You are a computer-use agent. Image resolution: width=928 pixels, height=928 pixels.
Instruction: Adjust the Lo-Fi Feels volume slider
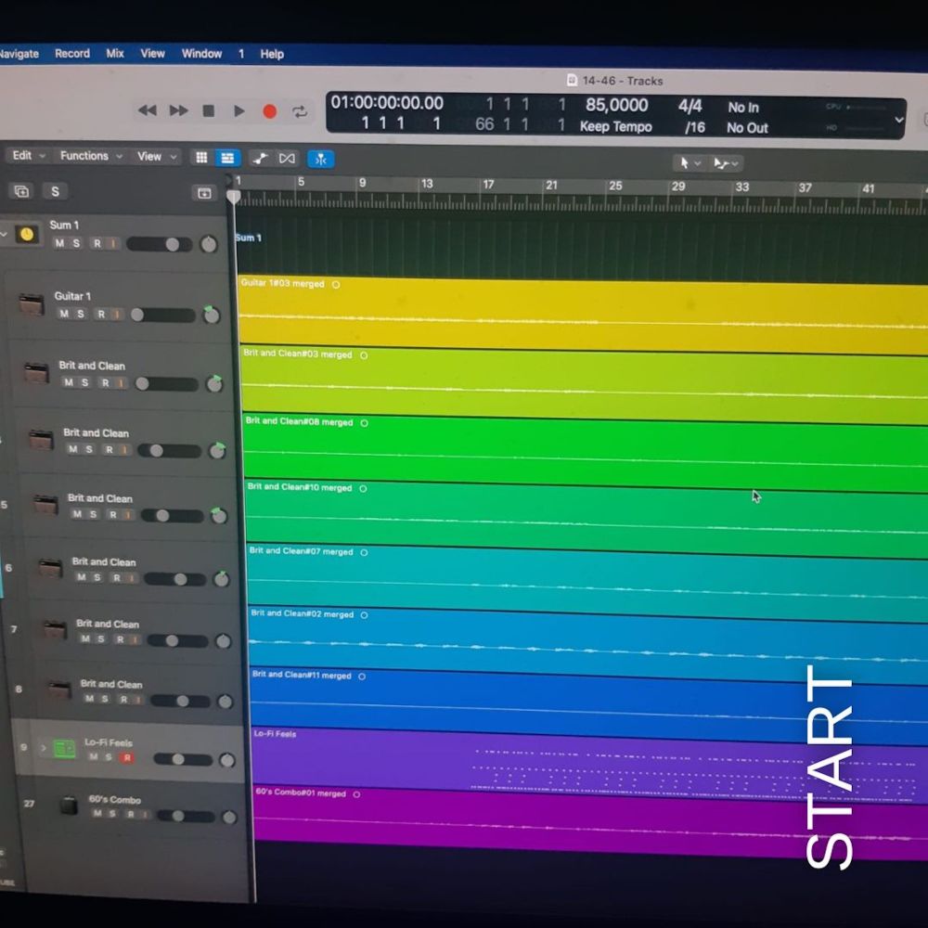[x=183, y=759]
